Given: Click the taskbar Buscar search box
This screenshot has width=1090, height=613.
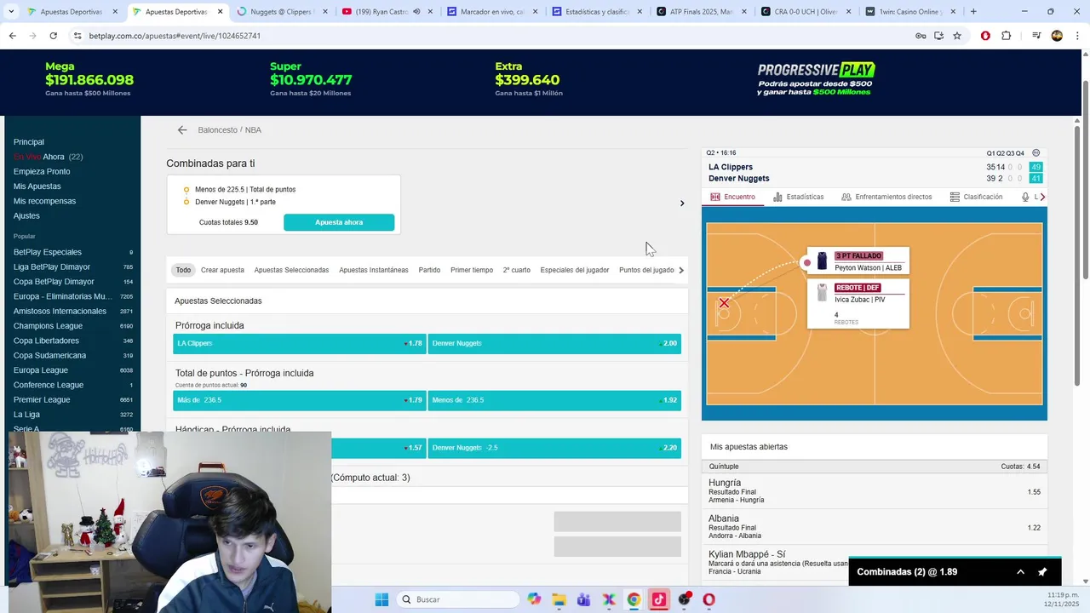Looking at the screenshot, I should point(458,599).
